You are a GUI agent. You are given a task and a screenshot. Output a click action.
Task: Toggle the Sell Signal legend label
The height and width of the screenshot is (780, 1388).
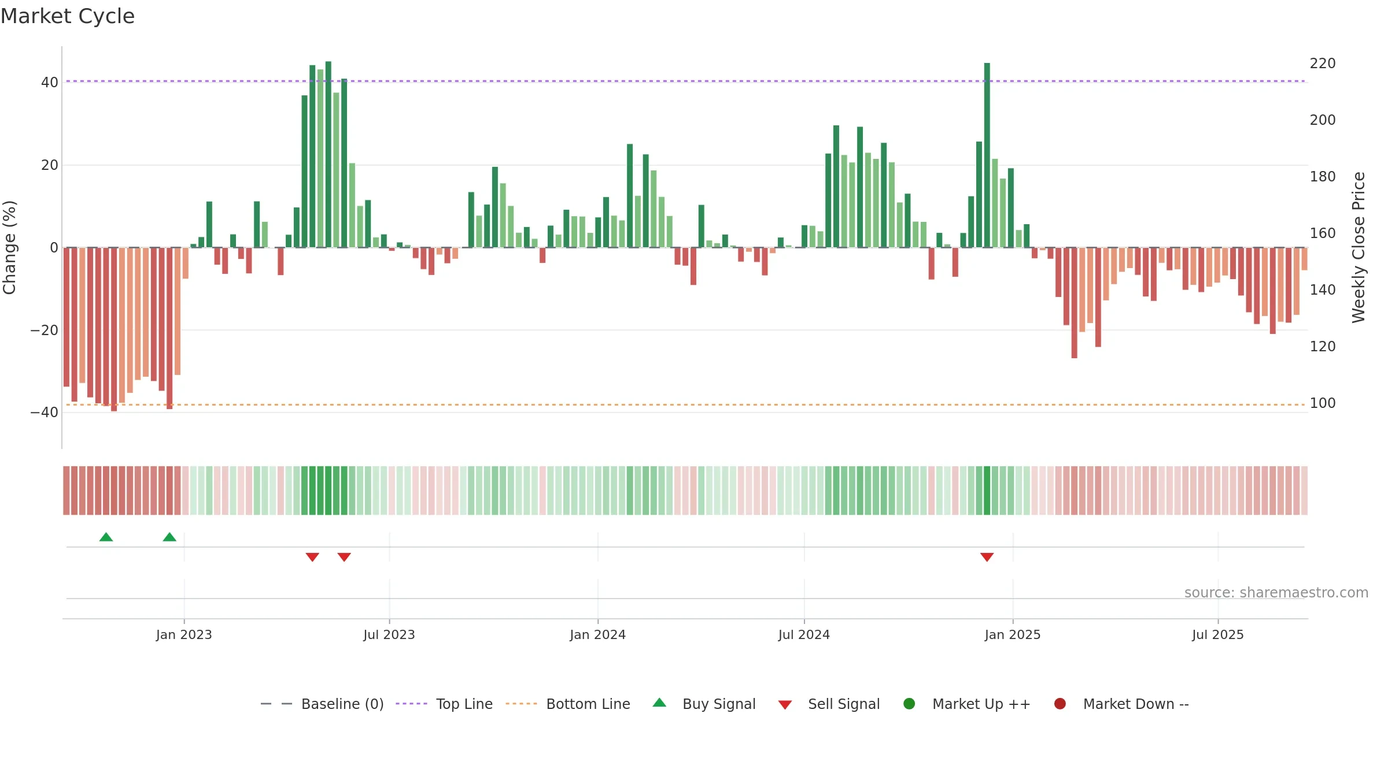click(x=844, y=704)
